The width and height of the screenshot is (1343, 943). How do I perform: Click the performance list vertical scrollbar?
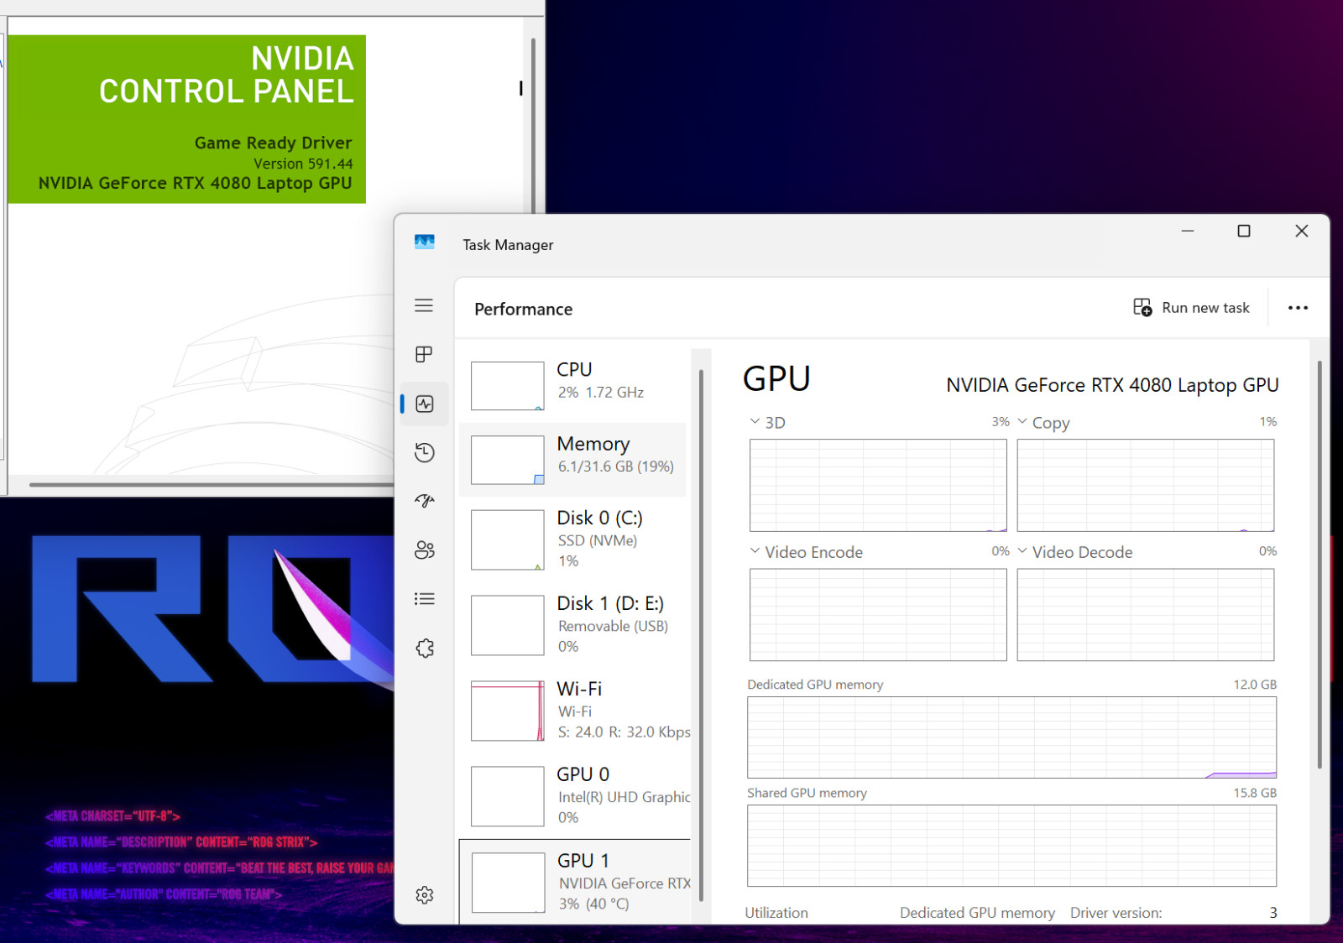[701, 635]
